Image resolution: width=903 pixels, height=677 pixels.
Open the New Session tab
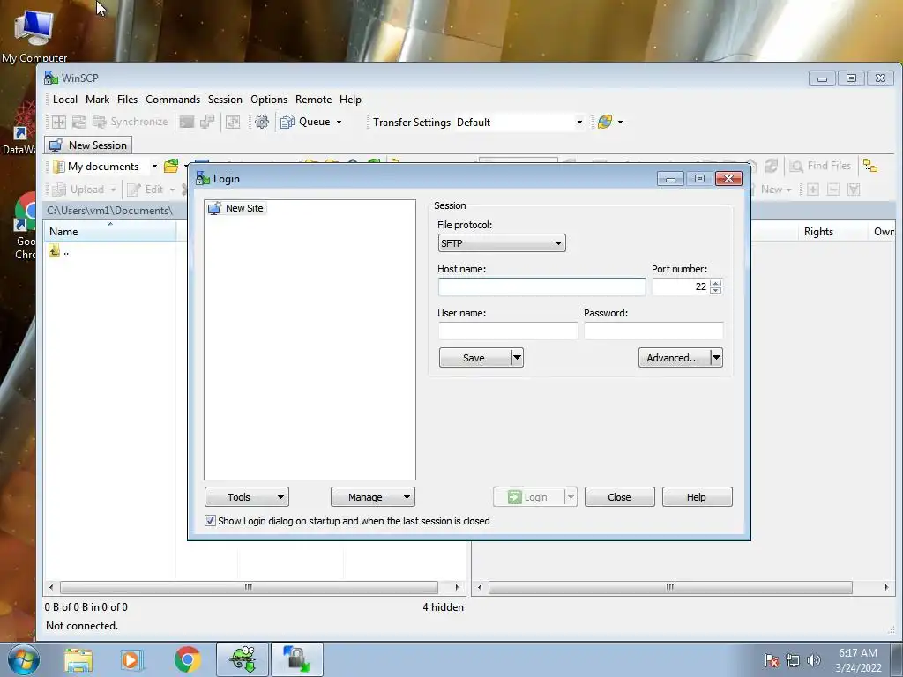pos(88,145)
